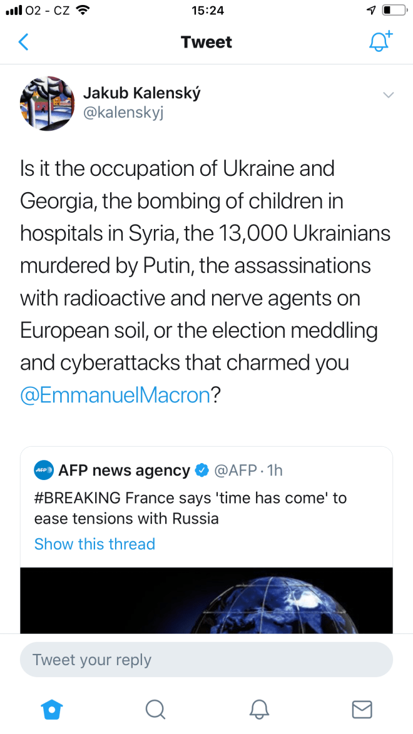Open Jakub Kalenský's profile avatar

pos(48,103)
